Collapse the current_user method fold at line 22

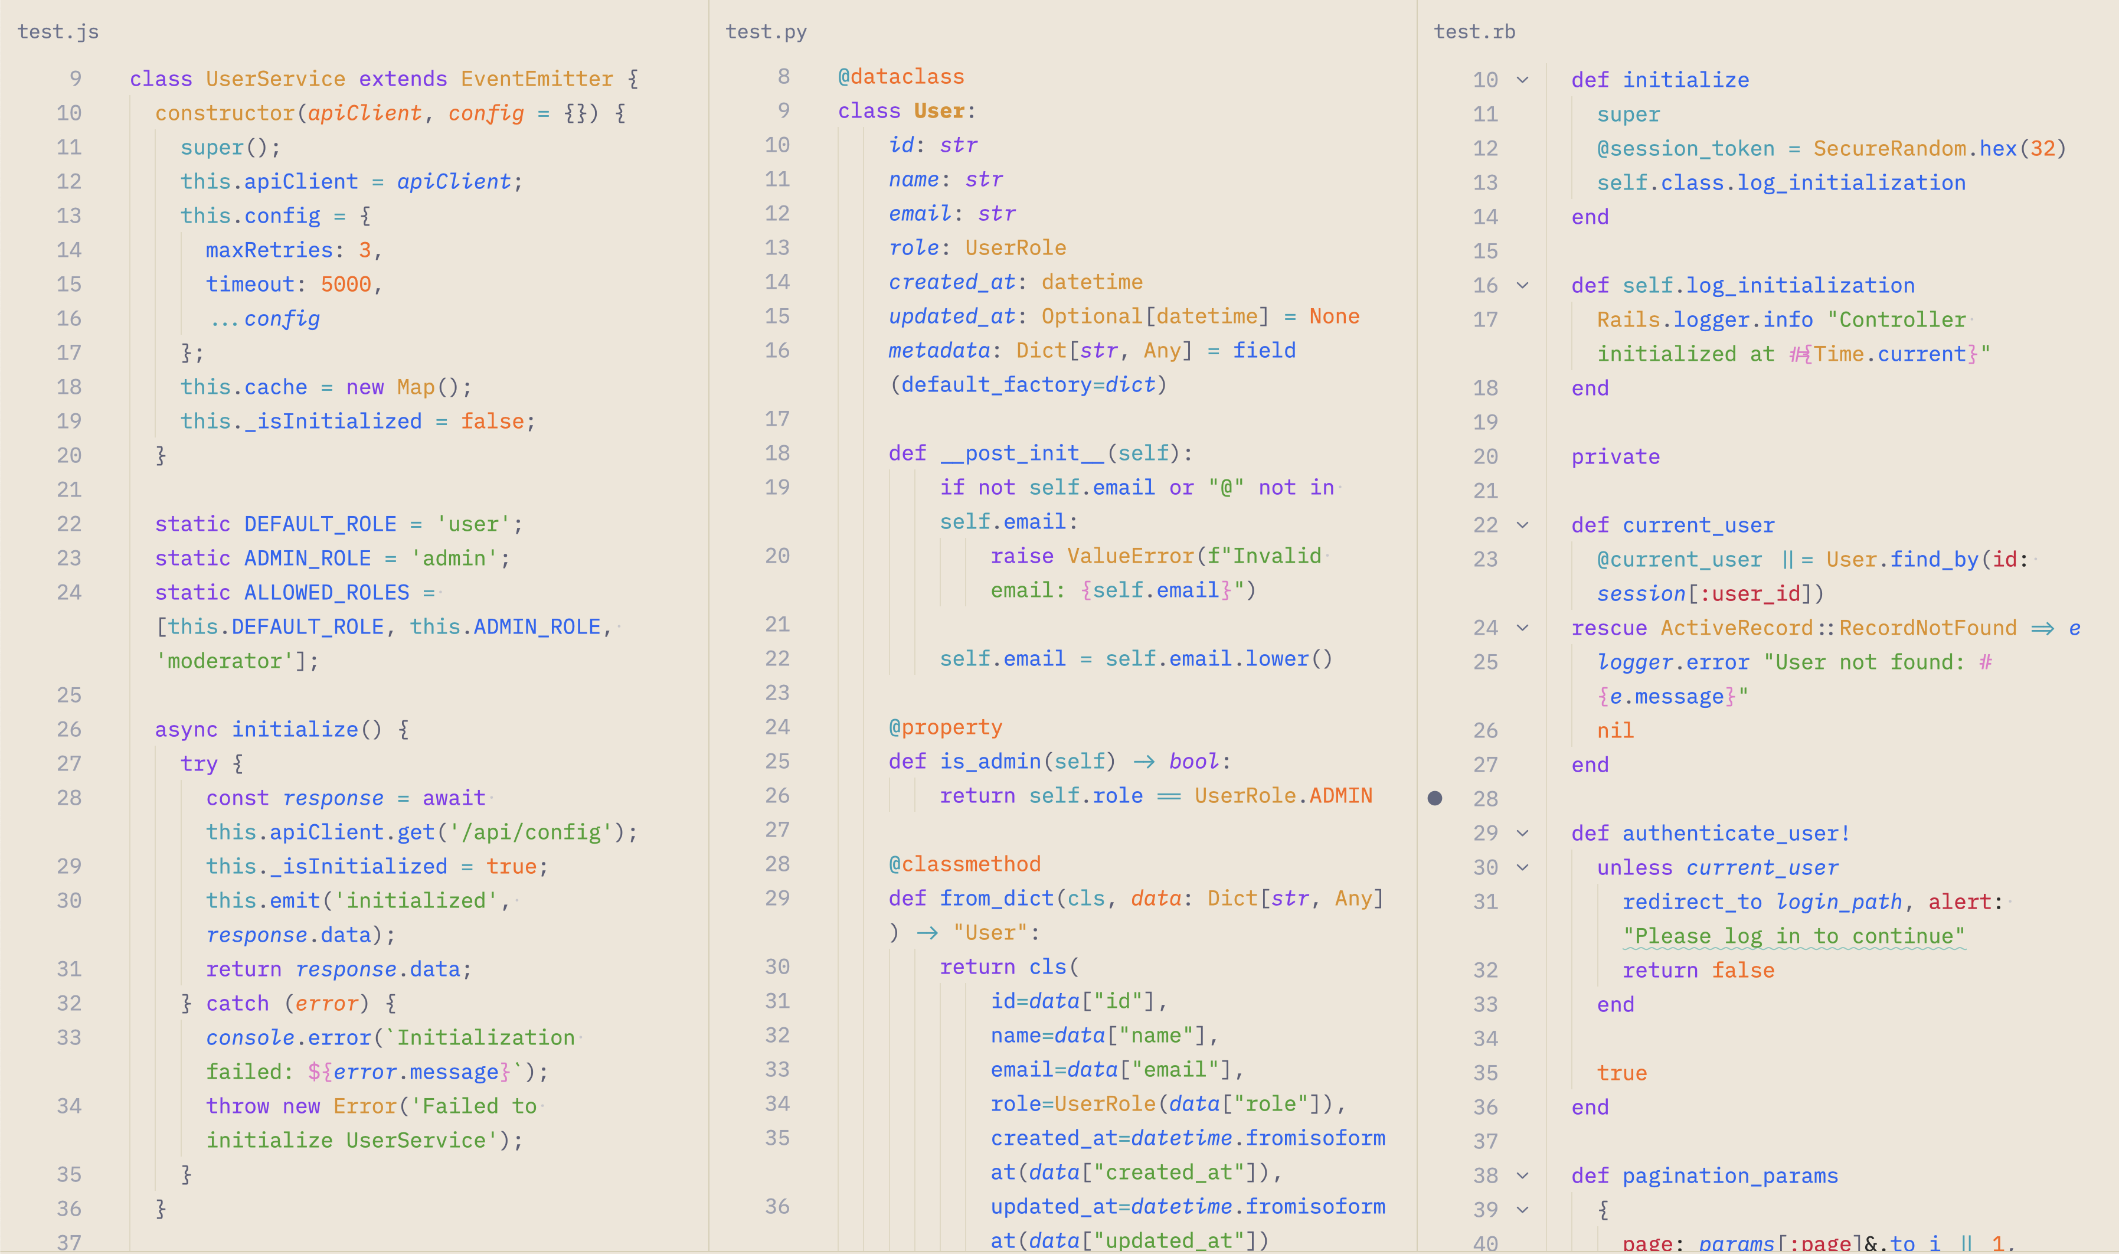coord(1523,525)
